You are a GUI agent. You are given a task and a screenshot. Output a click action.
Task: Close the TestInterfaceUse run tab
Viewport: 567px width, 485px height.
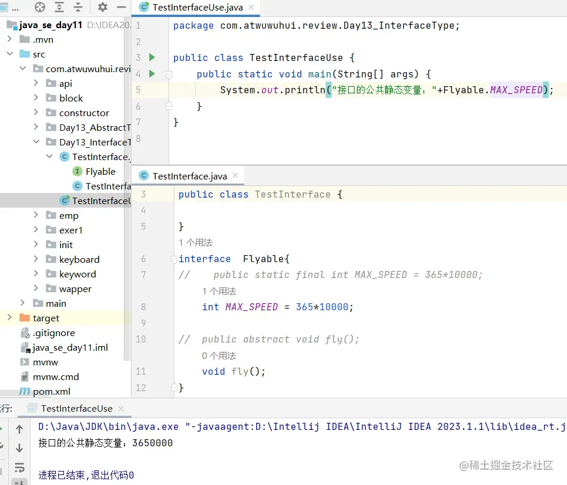pos(121,409)
